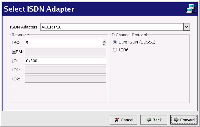Select the Euro ISDN (EDSS1) radio button

115,42
